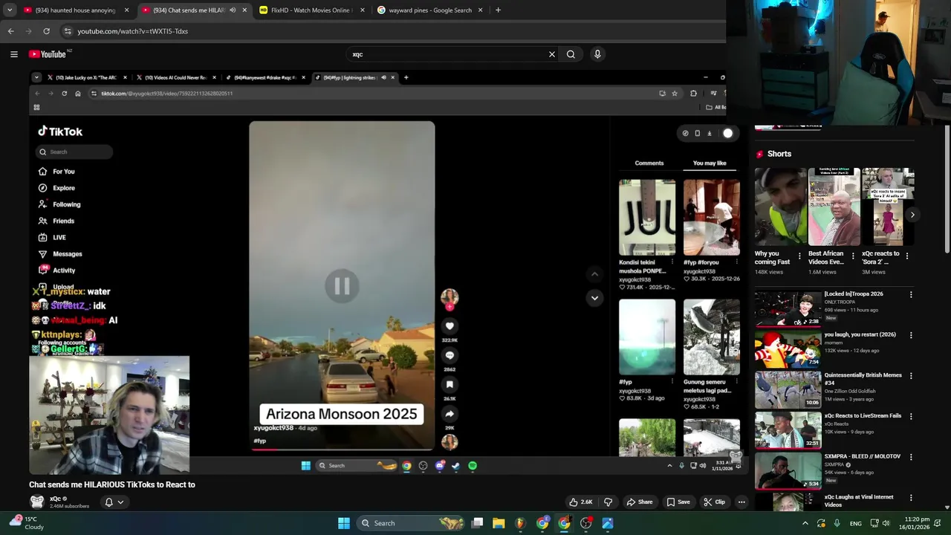Open a new Chrome tab
Viewport: 951px width, 535px height.
(x=498, y=10)
